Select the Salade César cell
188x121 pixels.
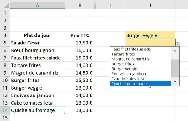[37, 43]
